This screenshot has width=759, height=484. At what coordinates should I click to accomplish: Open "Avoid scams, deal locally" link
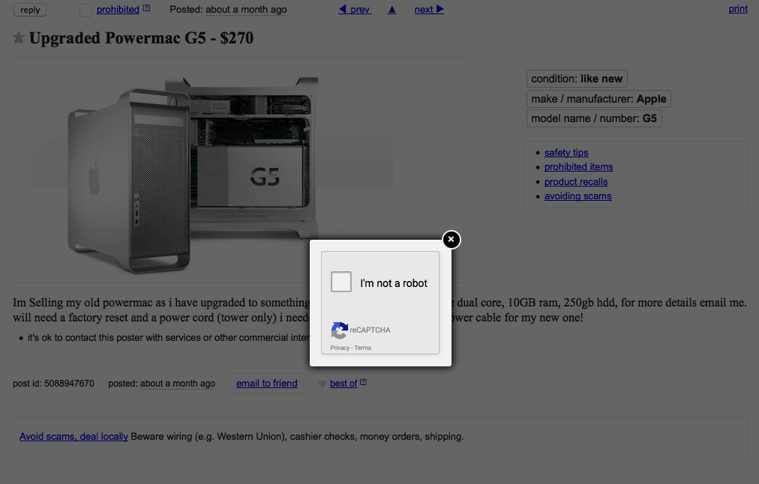(73, 436)
